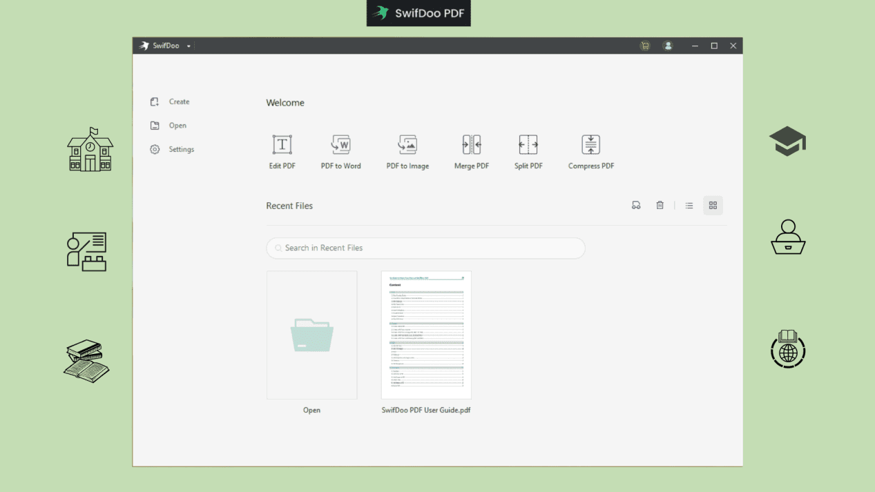Click the person with laptop icon on right
This screenshot has height=492, width=875.
coord(788,237)
